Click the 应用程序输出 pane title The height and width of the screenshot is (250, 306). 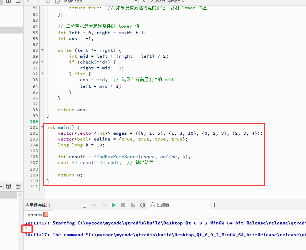click(x=38, y=205)
